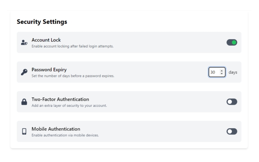Click the extra layer of security description
This screenshot has height=162, width=259.
(69, 105)
